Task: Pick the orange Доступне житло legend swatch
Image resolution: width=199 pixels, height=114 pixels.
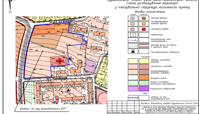Action: [x=144, y=77]
